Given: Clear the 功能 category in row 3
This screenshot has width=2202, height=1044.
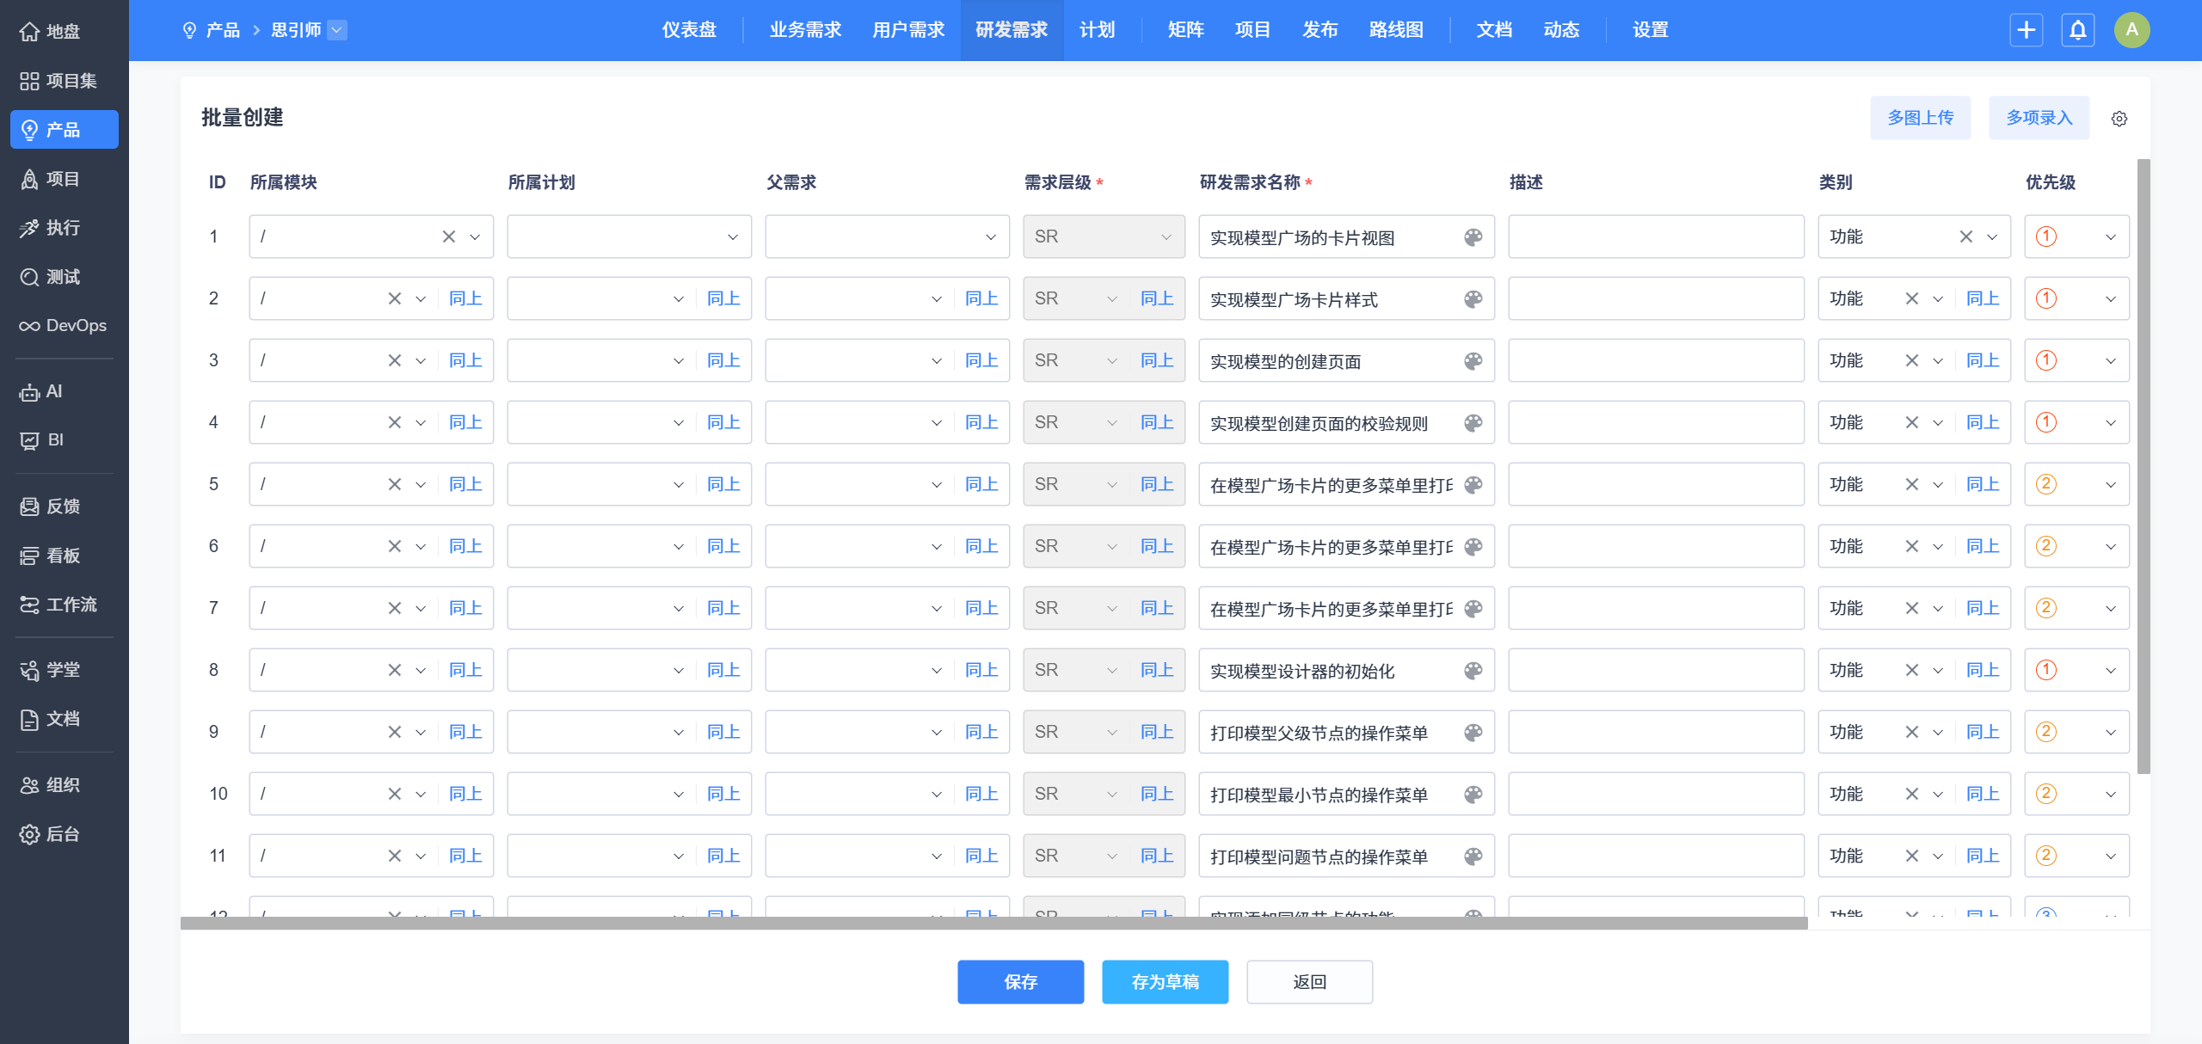Looking at the screenshot, I should [1911, 360].
